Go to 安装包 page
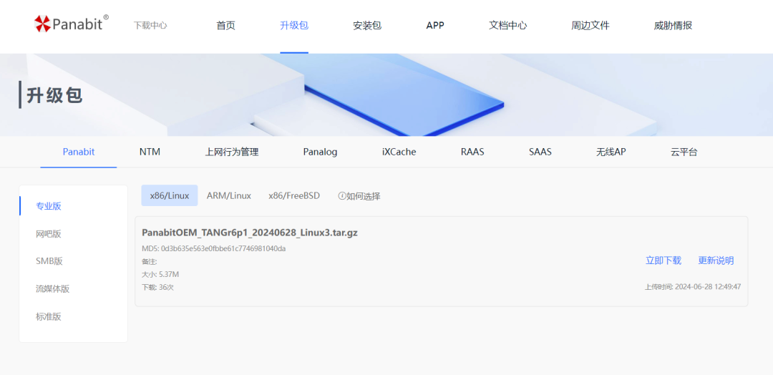This screenshot has width=773, height=375. point(367,26)
